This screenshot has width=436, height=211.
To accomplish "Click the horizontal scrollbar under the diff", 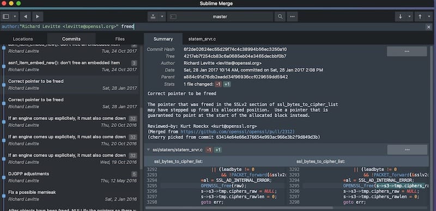I will point(239,208).
